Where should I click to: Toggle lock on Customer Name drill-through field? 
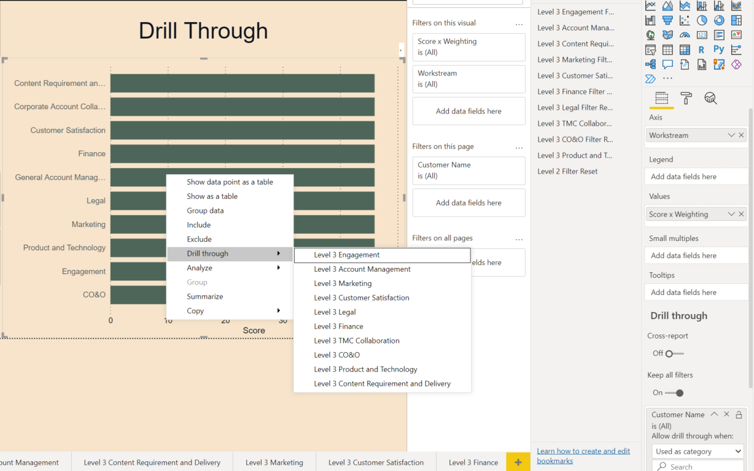[739, 415]
